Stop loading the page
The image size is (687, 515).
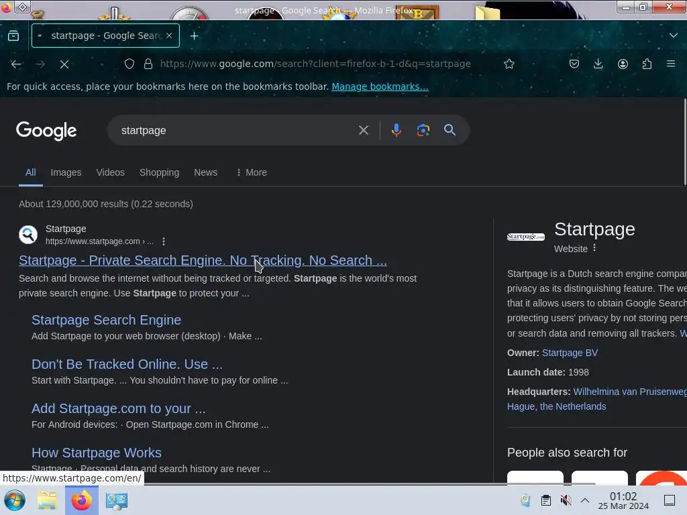tap(64, 64)
